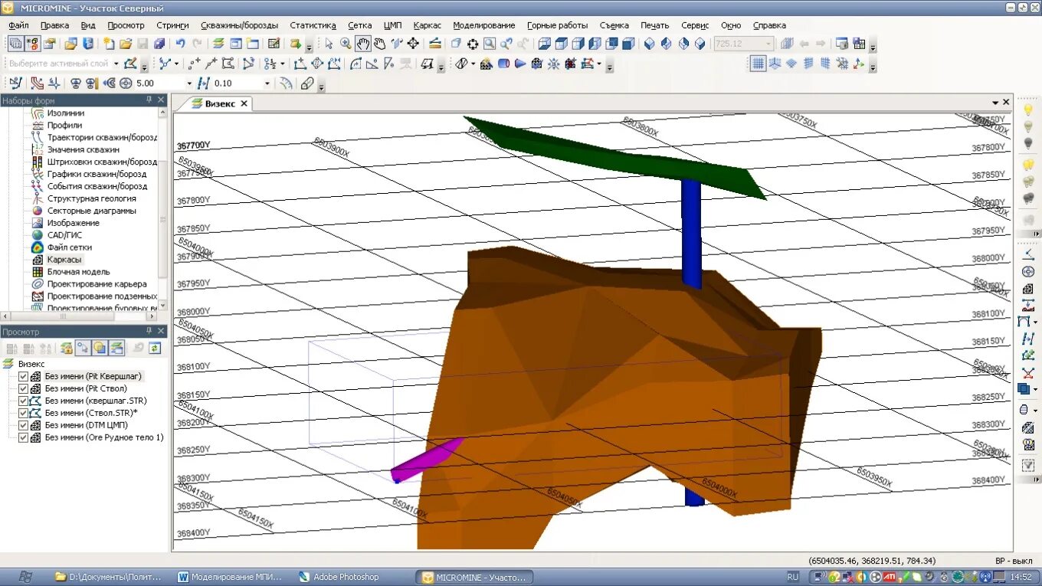Image resolution: width=1042 pixels, height=586 pixels.
Task: Click the refresh icon in Просмотр panel
Action: 156,349
